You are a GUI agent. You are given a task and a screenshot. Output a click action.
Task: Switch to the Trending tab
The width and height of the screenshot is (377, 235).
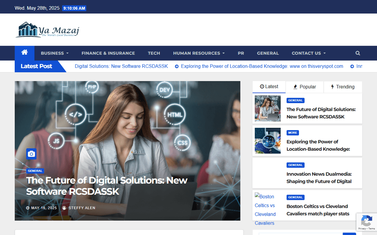[343, 87]
